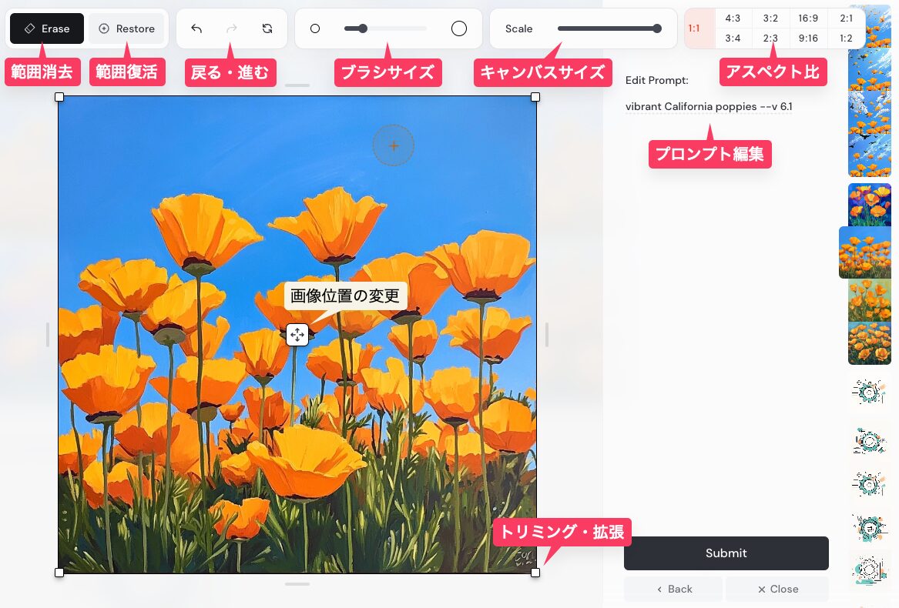Select the Restore tool

[x=126, y=28]
